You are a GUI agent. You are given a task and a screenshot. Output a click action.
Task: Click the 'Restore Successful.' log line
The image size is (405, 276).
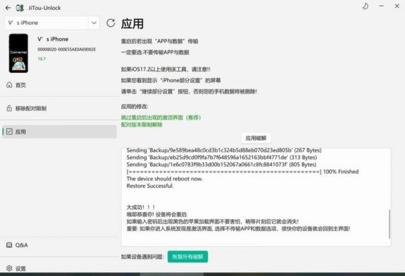(150, 186)
